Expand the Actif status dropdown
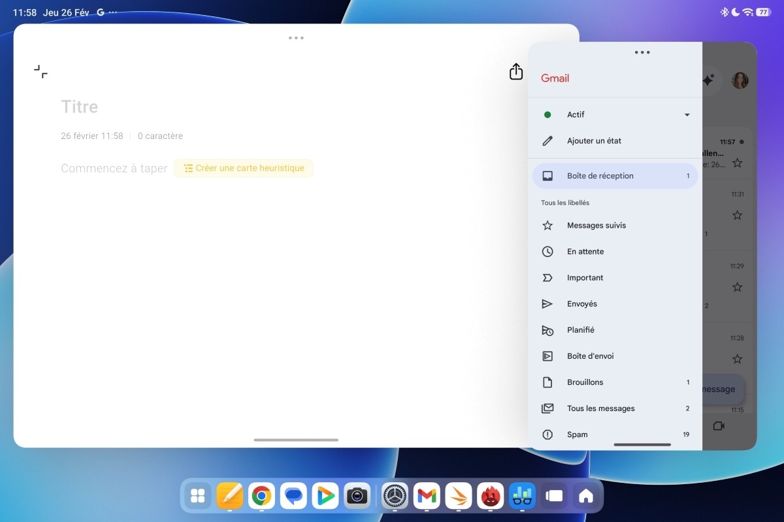Image resolution: width=784 pixels, height=522 pixels. click(x=687, y=114)
